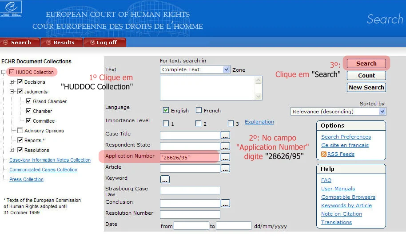Viewport: 406px width, 236px height.
Task: Enable the French language checkbox
Action: [x=199, y=110]
